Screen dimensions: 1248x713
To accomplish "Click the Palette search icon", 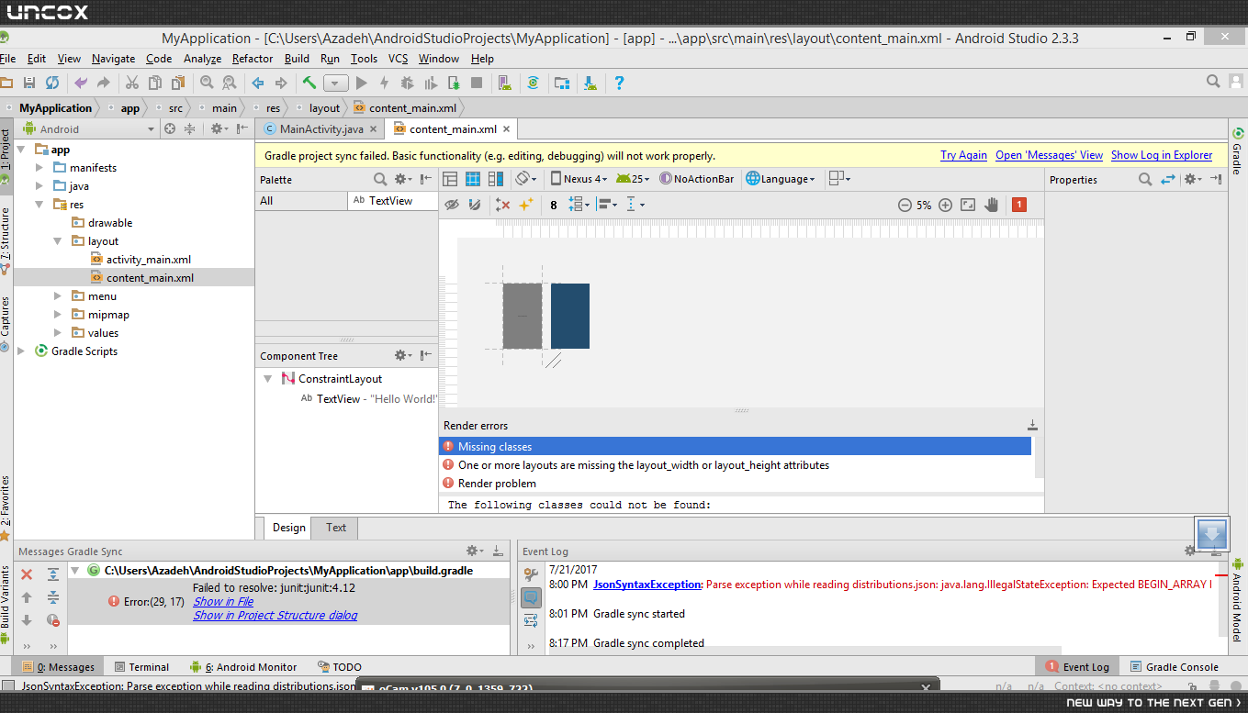I will coord(380,179).
